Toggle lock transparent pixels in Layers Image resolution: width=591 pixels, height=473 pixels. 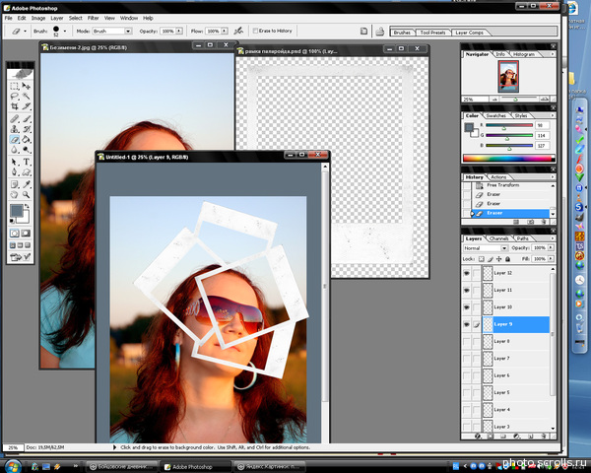(x=482, y=259)
